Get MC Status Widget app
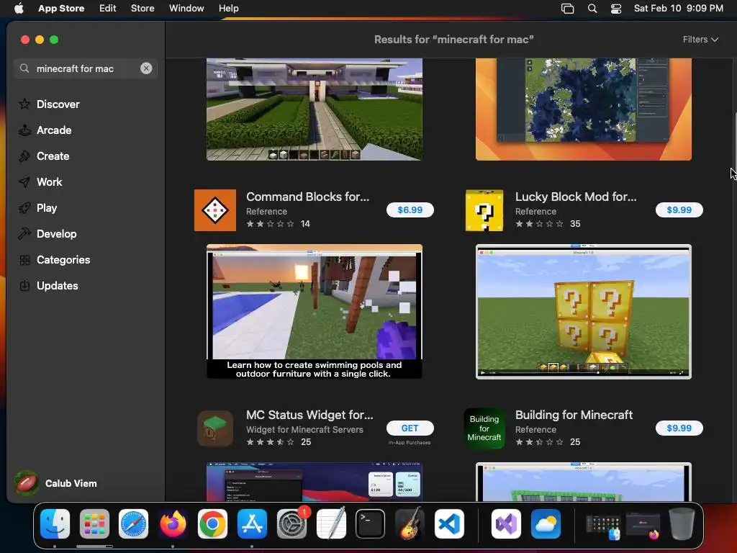This screenshot has width=737, height=553. [410, 428]
